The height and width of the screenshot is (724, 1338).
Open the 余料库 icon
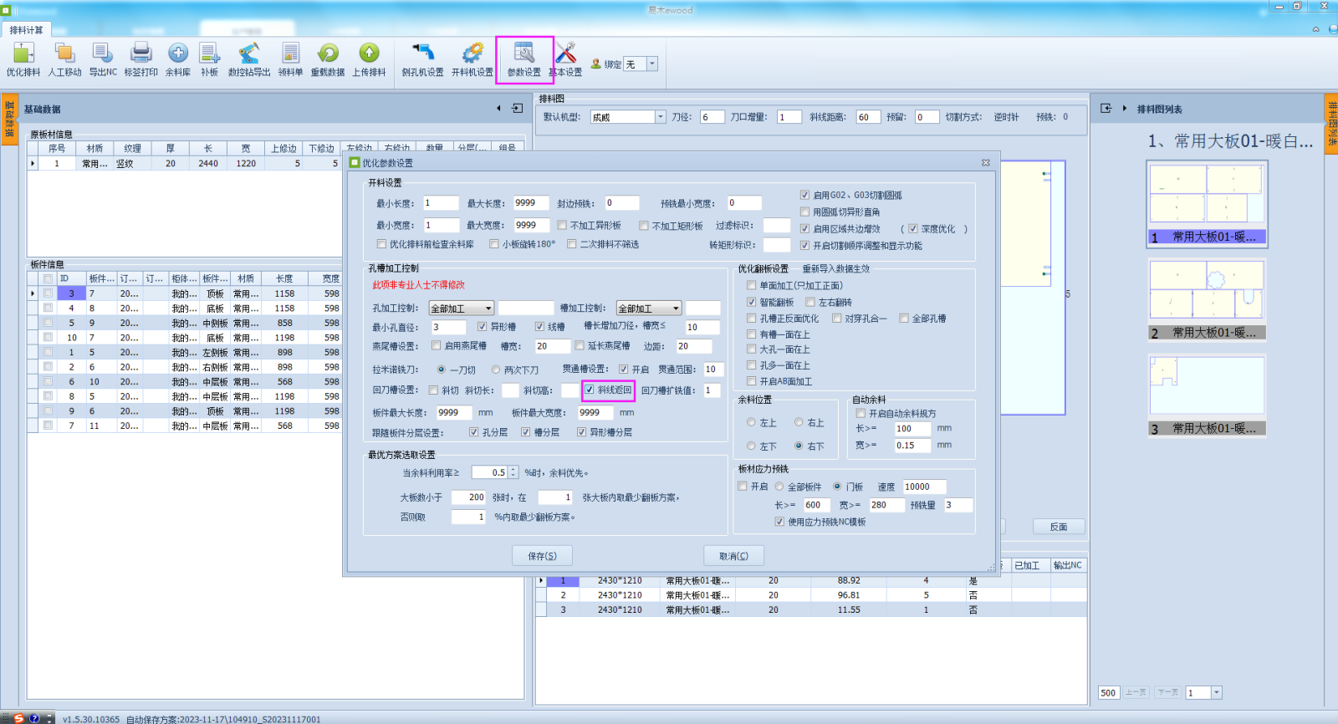coord(177,54)
